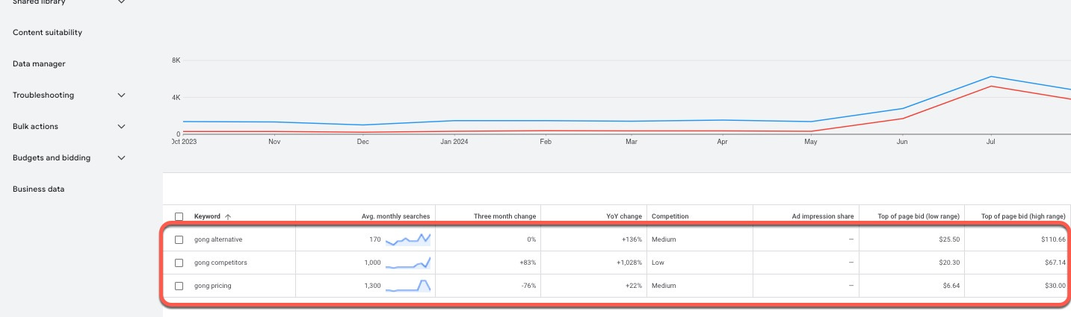Sort table by Keyword column header
Viewport: 1071px width, 317px height.
(207, 216)
